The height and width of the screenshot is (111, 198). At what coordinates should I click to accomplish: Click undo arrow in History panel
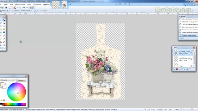[x=181, y=38]
